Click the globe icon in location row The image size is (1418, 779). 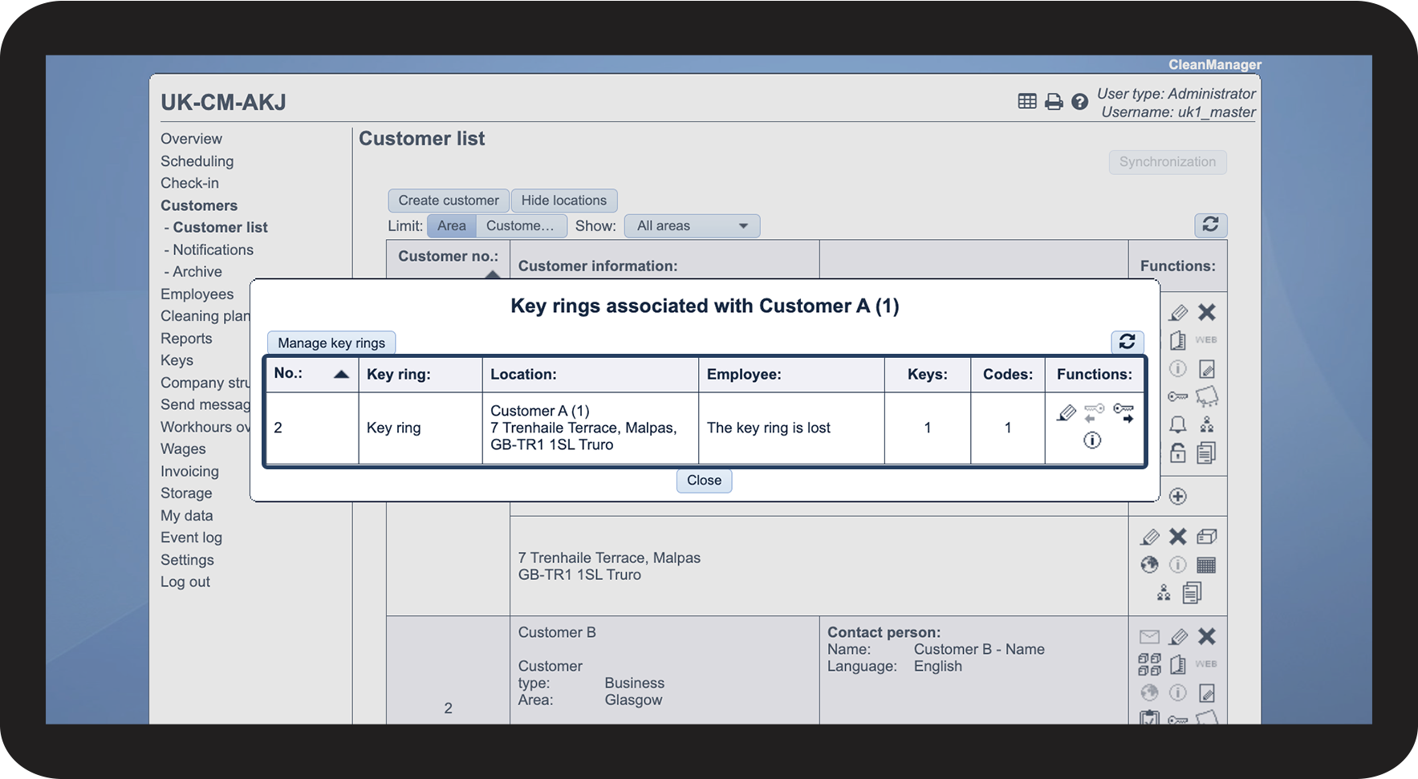point(1149,565)
